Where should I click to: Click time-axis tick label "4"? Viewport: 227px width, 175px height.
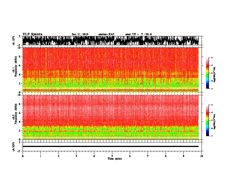pyautogui.click(x=94, y=156)
